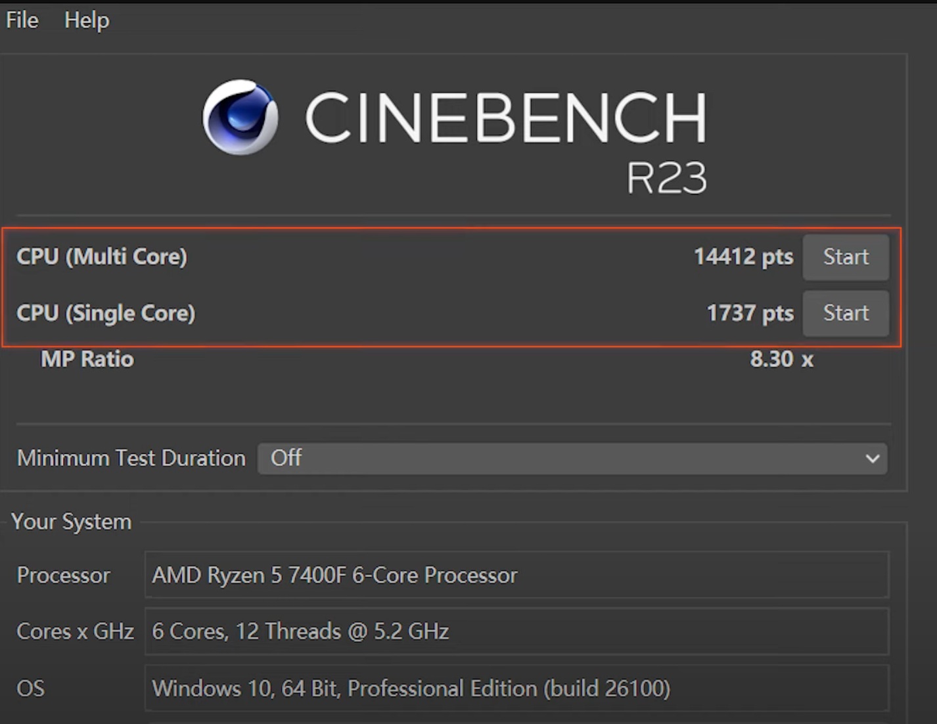Open the Help menu
The image size is (937, 724).
(87, 20)
